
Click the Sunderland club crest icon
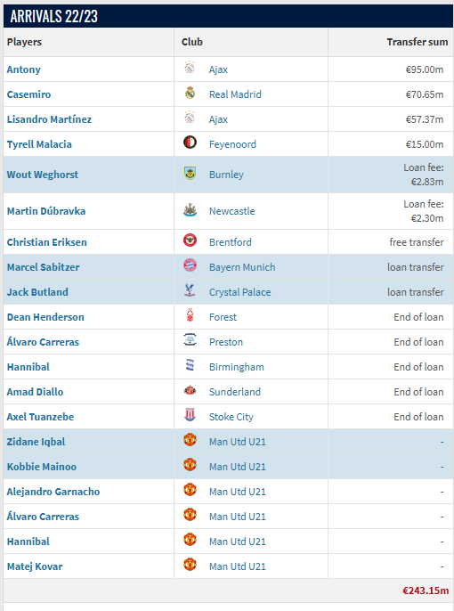190,390
